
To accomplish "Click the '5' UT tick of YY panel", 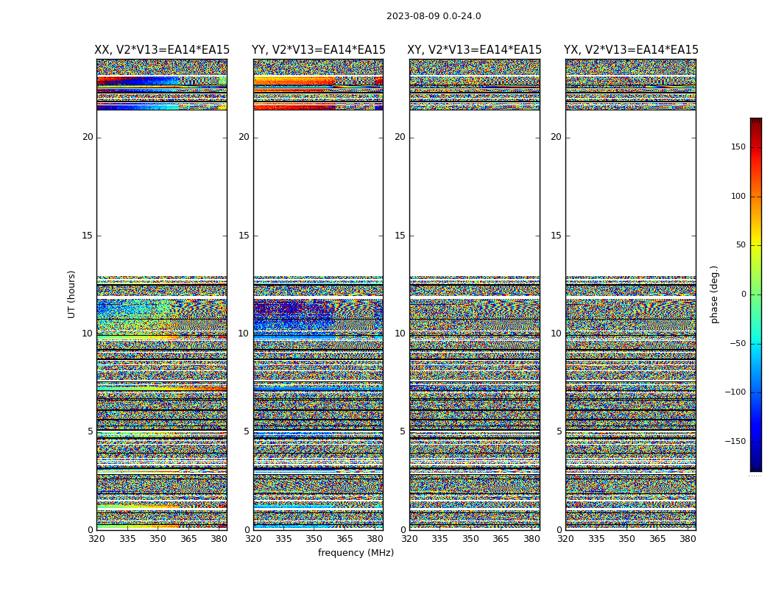I will point(247,431).
